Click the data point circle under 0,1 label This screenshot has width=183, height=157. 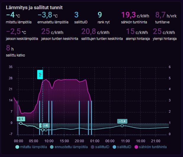pos(21,123)
